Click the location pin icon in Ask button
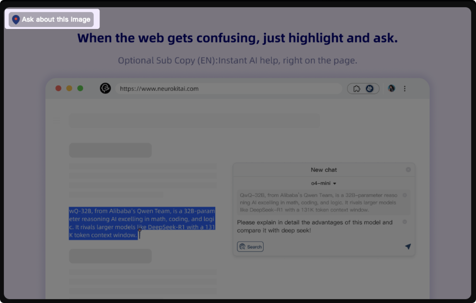 [16, 20]
